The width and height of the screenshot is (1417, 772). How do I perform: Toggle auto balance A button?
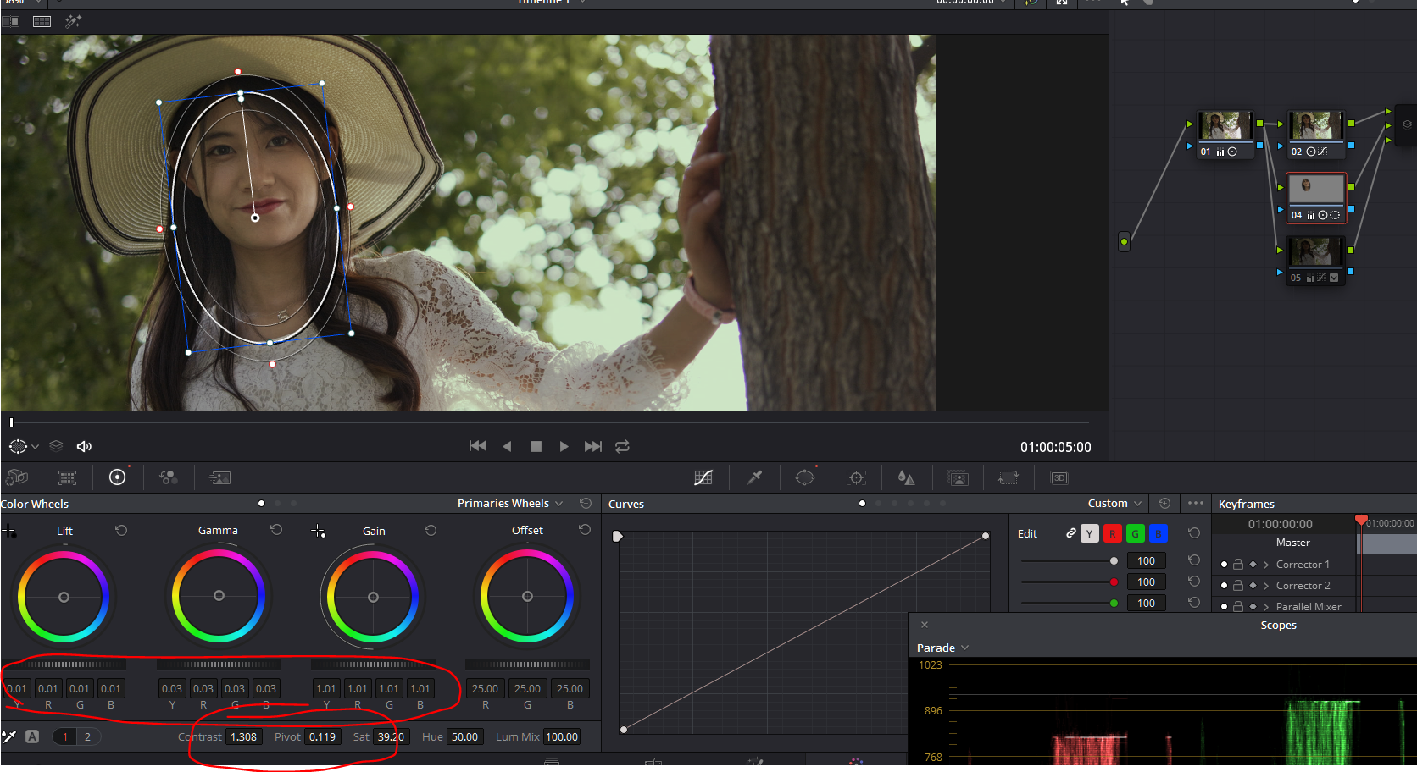[x=32, y=736]
